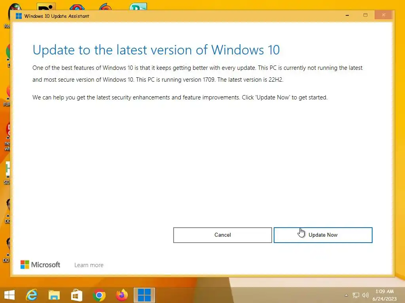Select the Update Assistant taskbar button
The image size is (405, 303).
coord(144,295)
